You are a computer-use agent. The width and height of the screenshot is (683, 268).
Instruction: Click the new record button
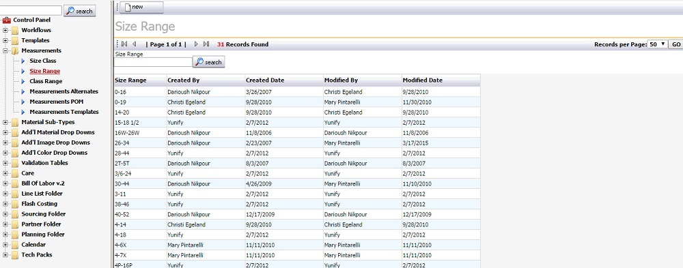pyautogui.click(x=141, y=8)
